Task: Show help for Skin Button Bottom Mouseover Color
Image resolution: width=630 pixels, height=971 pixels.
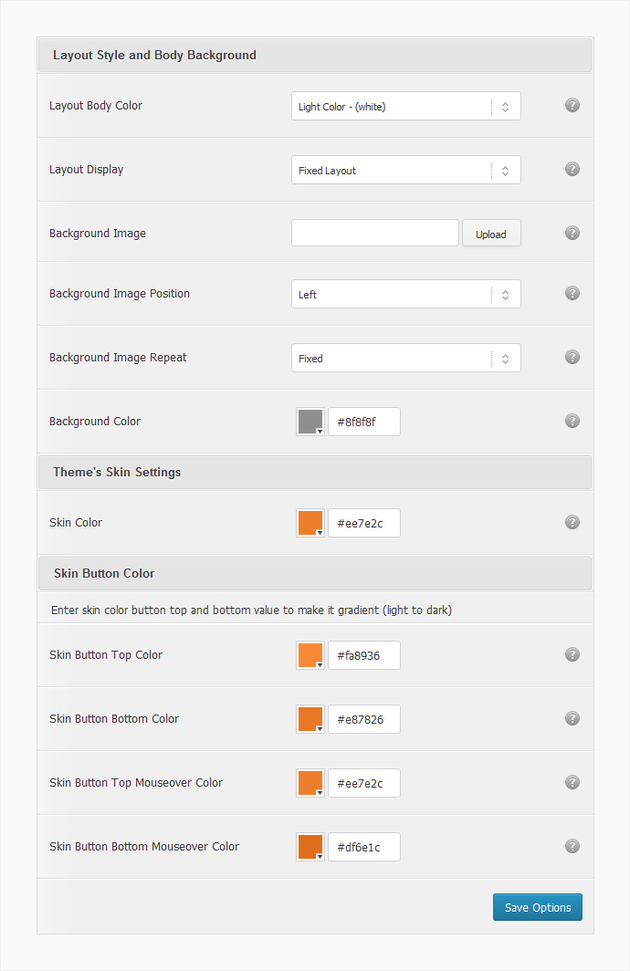Action: (x=572, y=846)
